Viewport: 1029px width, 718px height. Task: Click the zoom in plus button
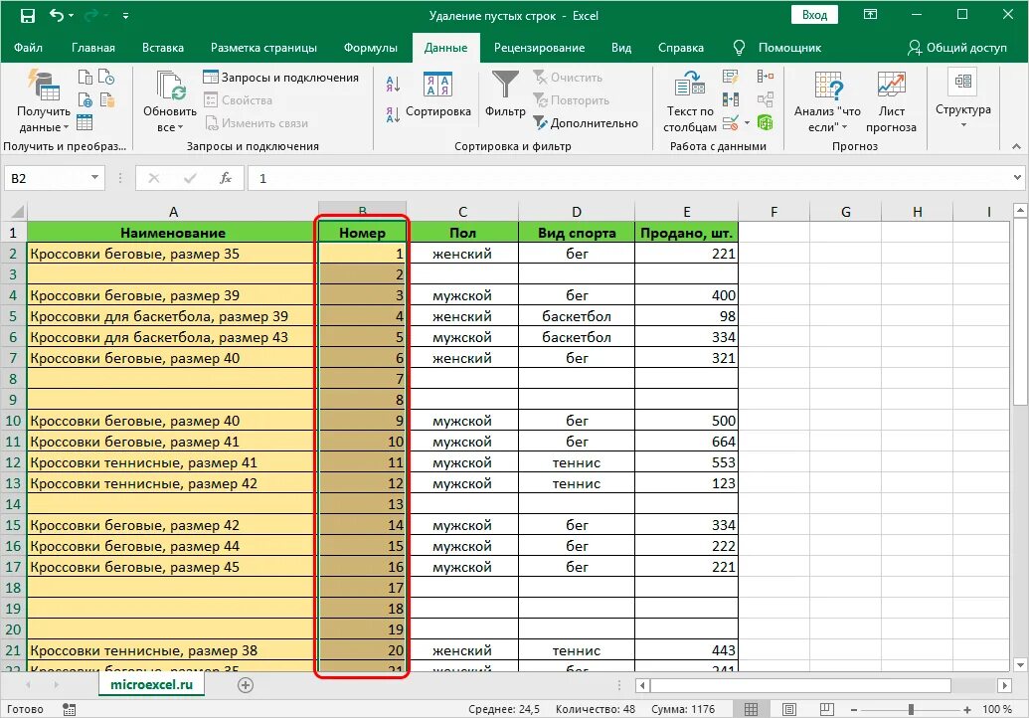(x=967, y=709)
